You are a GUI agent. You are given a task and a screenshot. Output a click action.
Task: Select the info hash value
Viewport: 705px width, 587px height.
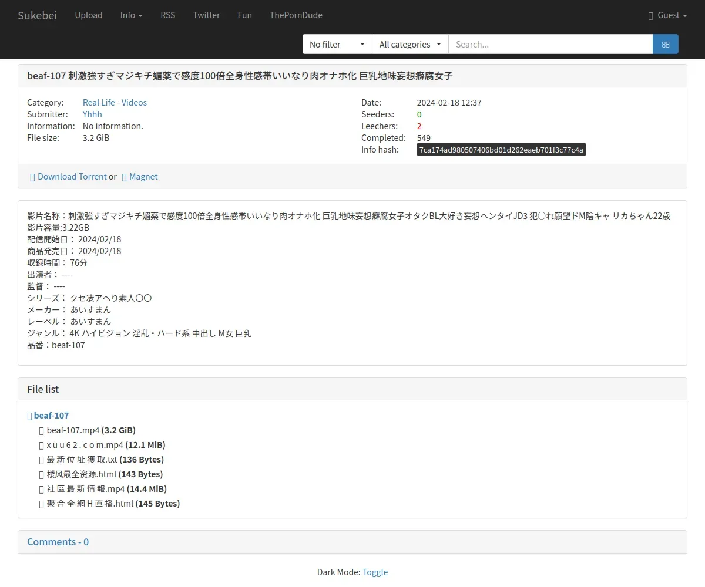pyautogui.click(x=501, y=150)
